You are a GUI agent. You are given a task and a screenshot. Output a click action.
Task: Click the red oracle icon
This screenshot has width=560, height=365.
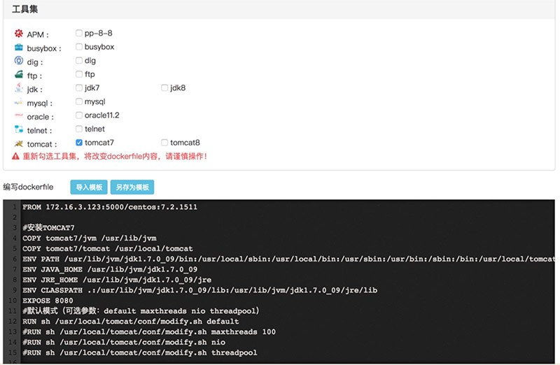[x=19, y=115]
